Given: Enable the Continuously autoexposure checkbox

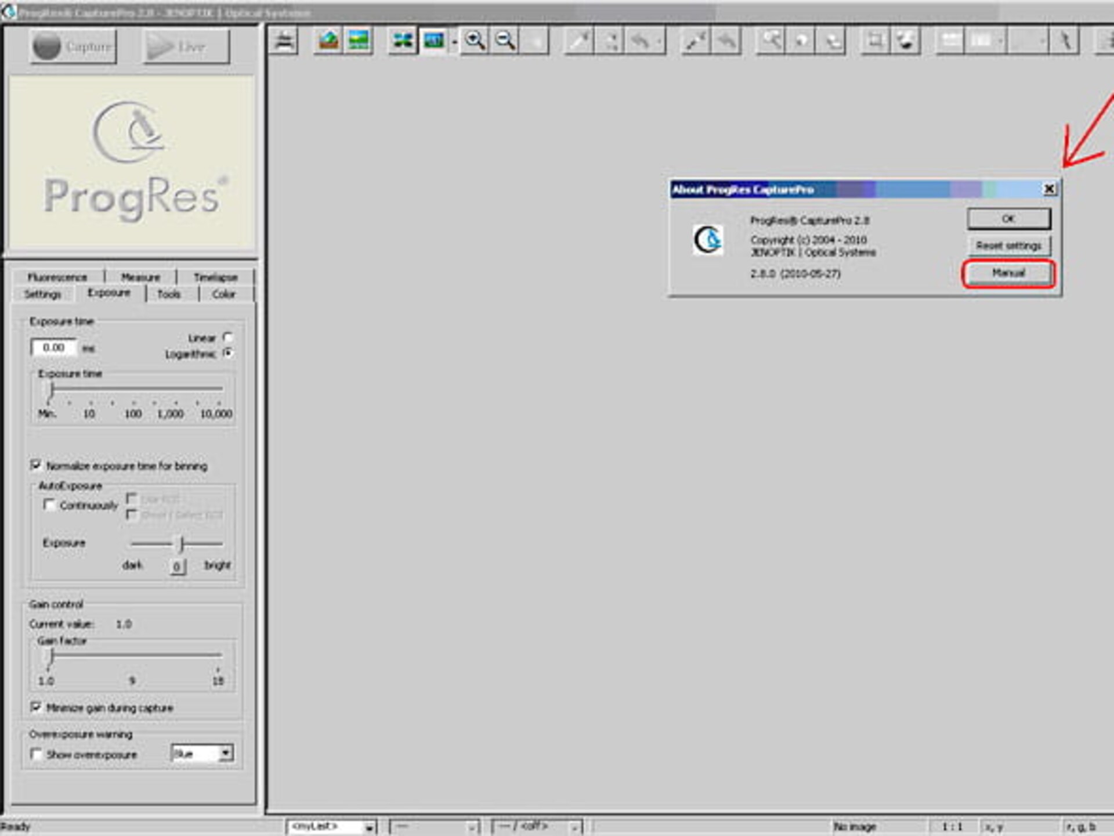Looking at the screenshot, I should [49, 505].
